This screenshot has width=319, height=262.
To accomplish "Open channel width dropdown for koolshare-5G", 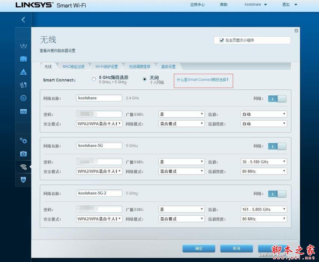I will coord(264,171).
